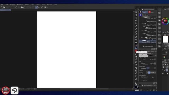169x95 pixels.
Task: Click the Clip Studio logo on taskbar
Action: pyautogui.click(x=15, y=91)
